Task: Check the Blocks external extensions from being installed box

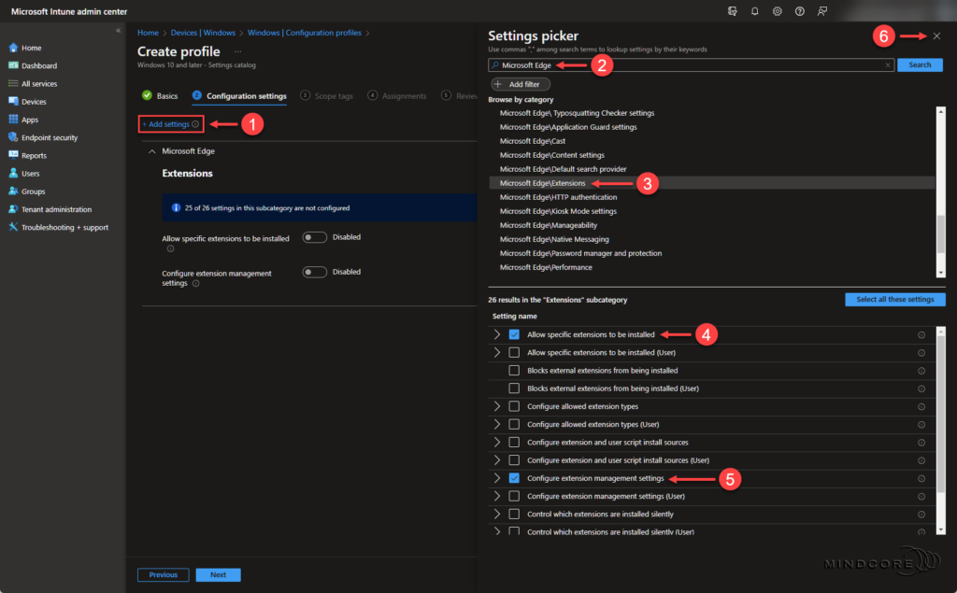Action: [514, 370]
